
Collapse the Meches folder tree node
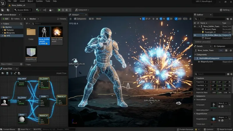(2, 27)
